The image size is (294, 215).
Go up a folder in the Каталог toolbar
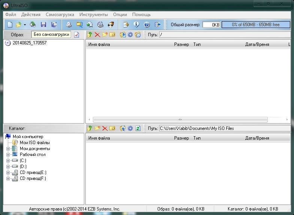click(x=90, y=128)
